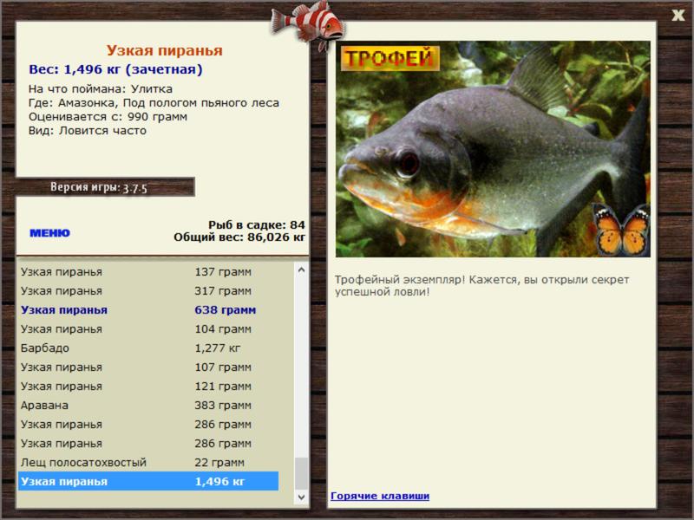694x520 pixels.
Task: Select Узкая пиранья 137 грамм row
Action: (x=148, y=272)
